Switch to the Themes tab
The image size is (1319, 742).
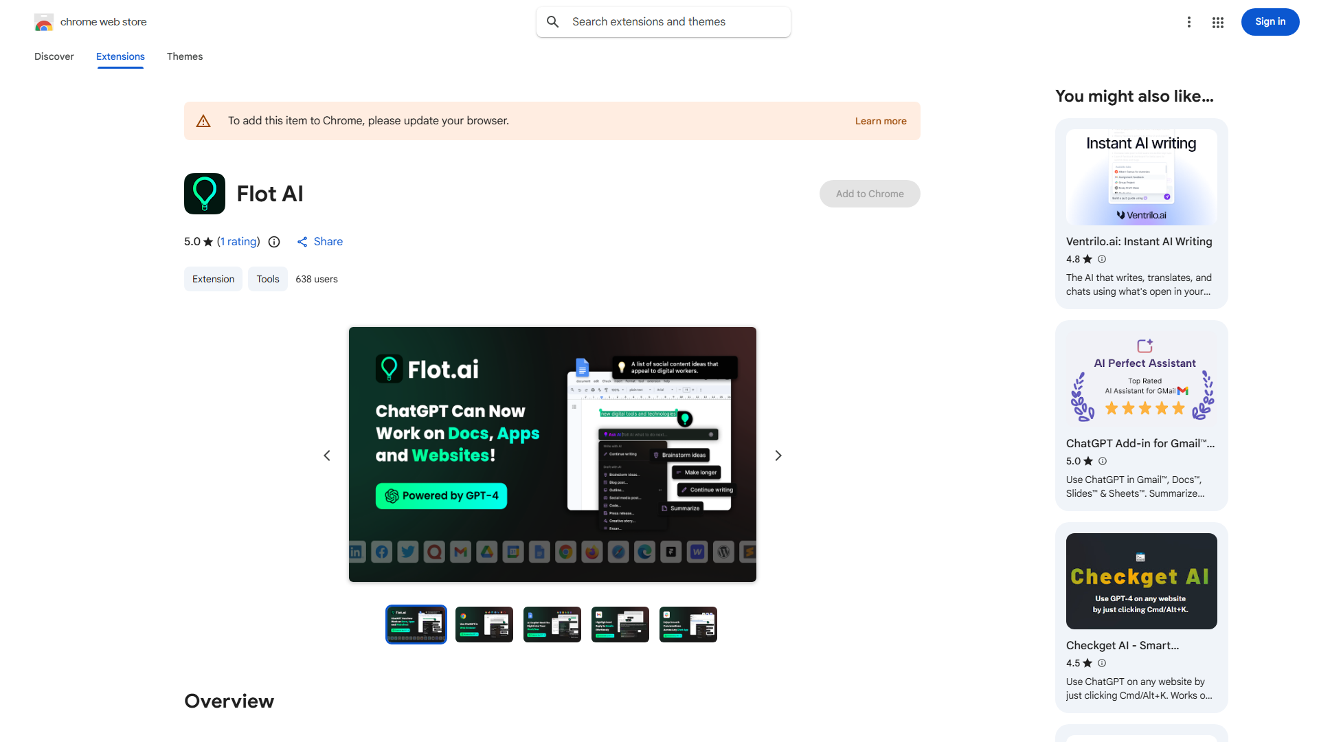click(184, 56)
